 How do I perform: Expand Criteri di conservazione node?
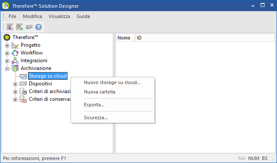pos(15,100)
